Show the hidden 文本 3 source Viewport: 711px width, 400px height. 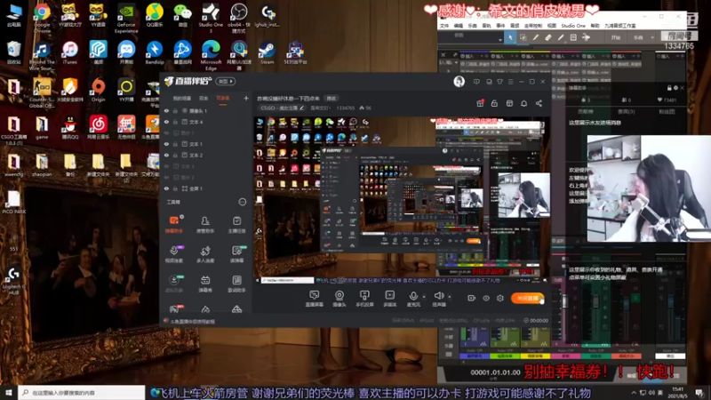[166, 166]
